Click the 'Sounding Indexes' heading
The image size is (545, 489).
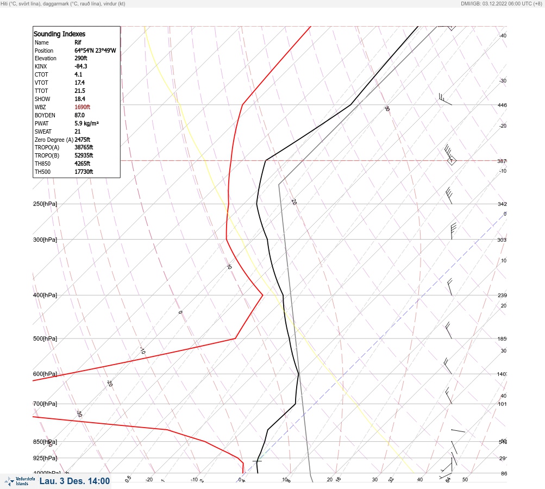59,34
